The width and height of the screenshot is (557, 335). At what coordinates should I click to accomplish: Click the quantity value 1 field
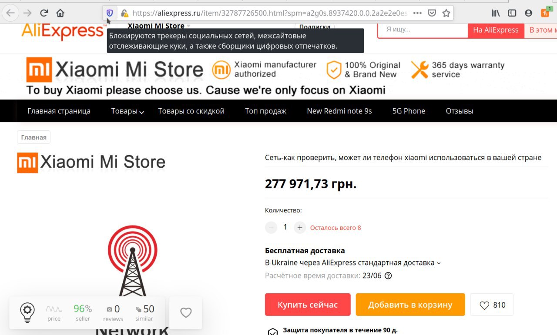pyautogui.click(x=285, y=227)
